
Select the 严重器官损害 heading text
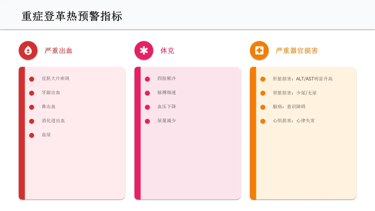[x=297, y=51]
